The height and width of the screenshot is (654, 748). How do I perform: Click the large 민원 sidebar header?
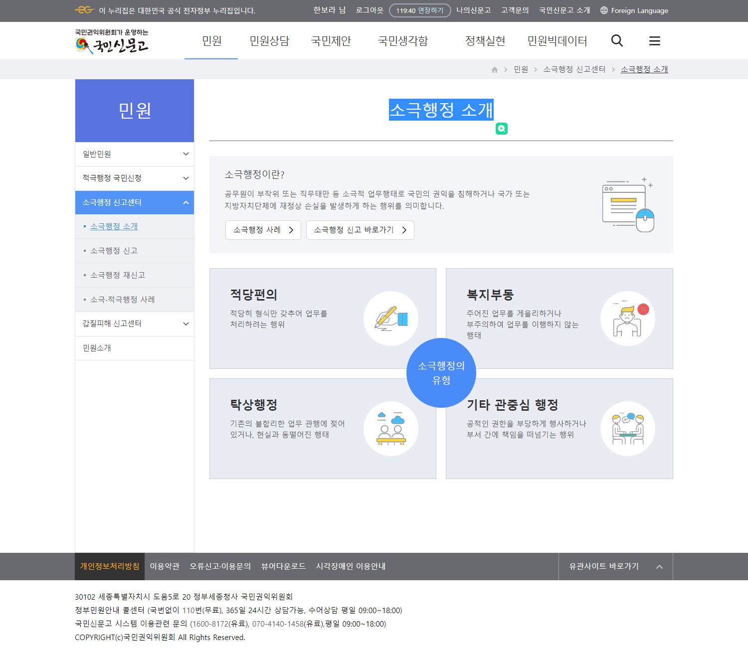click(x=135, y=111)
